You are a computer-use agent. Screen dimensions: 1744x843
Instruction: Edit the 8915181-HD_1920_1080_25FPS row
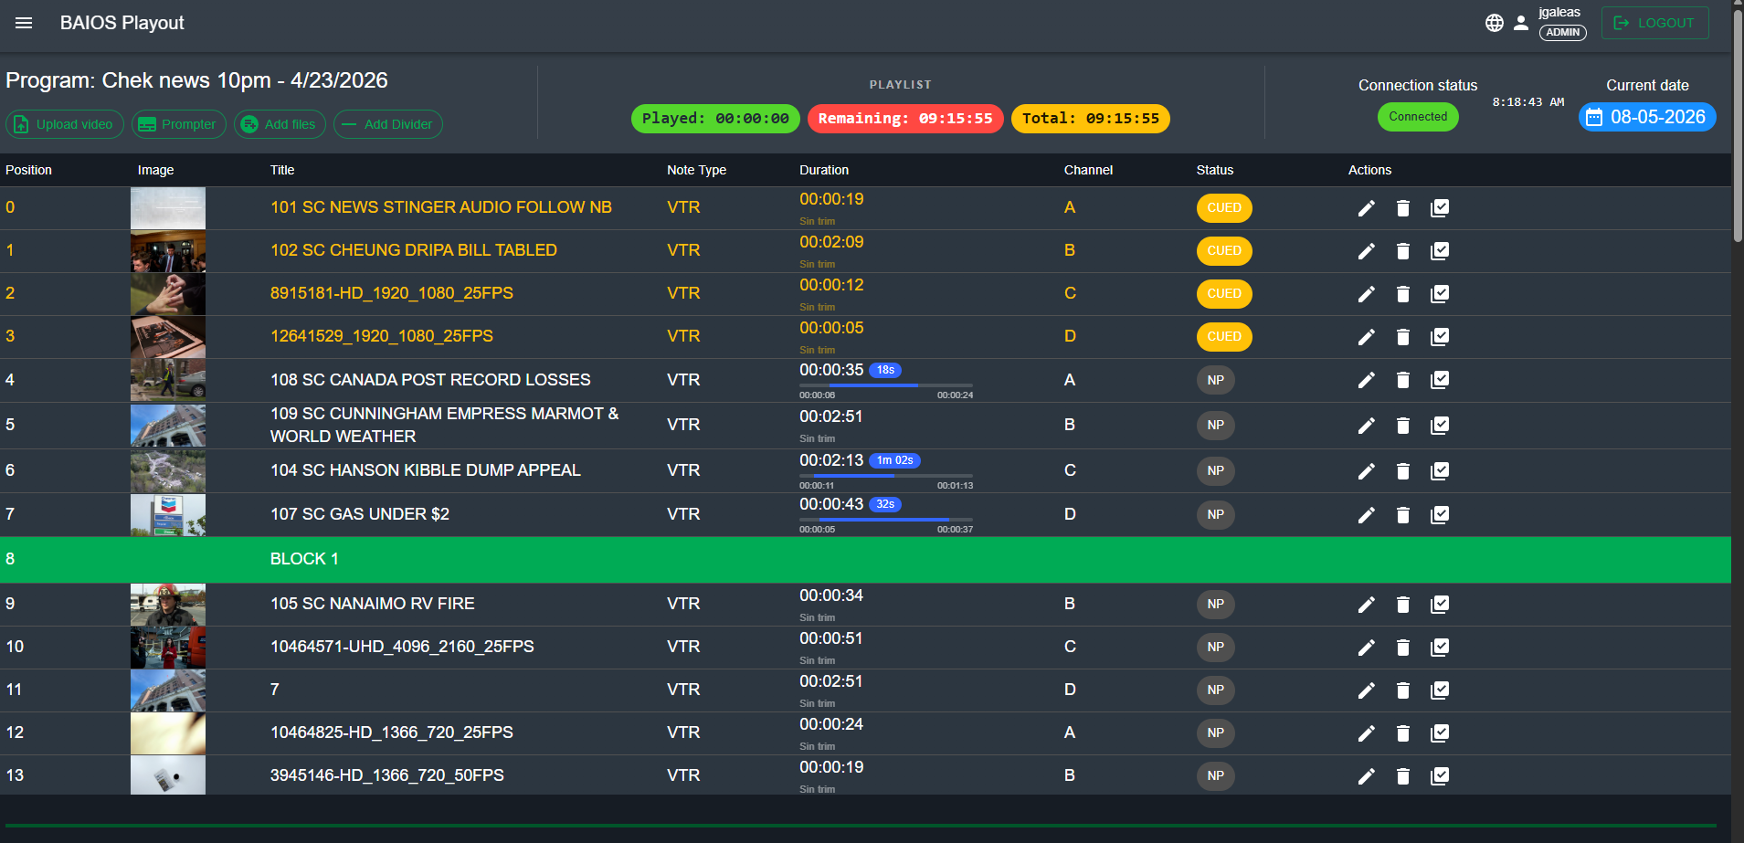pyautogui.click(x=1366, y=294)
